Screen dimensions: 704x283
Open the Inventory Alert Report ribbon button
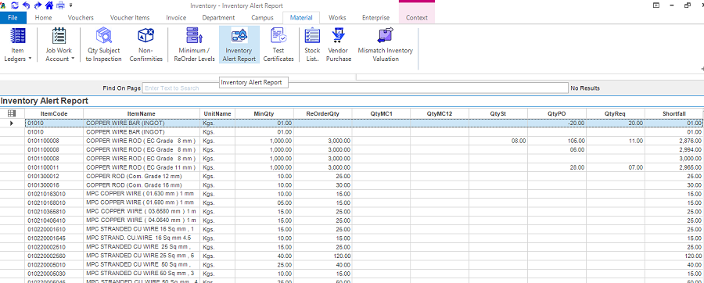[x=239, y=45]
